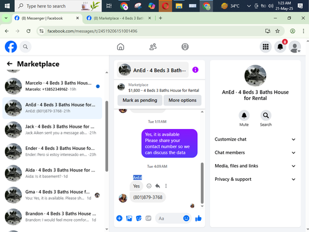This screenshot has height=232, width=309.
Task: Open the Facebook logo home link
Action: pos(11,47)
